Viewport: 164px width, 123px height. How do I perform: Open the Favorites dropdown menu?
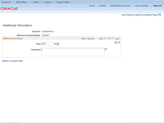point(6,2)
